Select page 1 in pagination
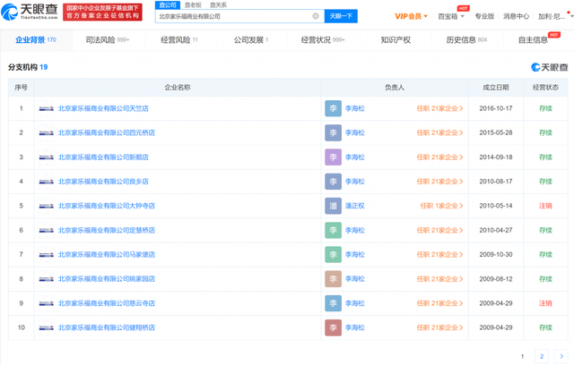 tap(522, 356)
